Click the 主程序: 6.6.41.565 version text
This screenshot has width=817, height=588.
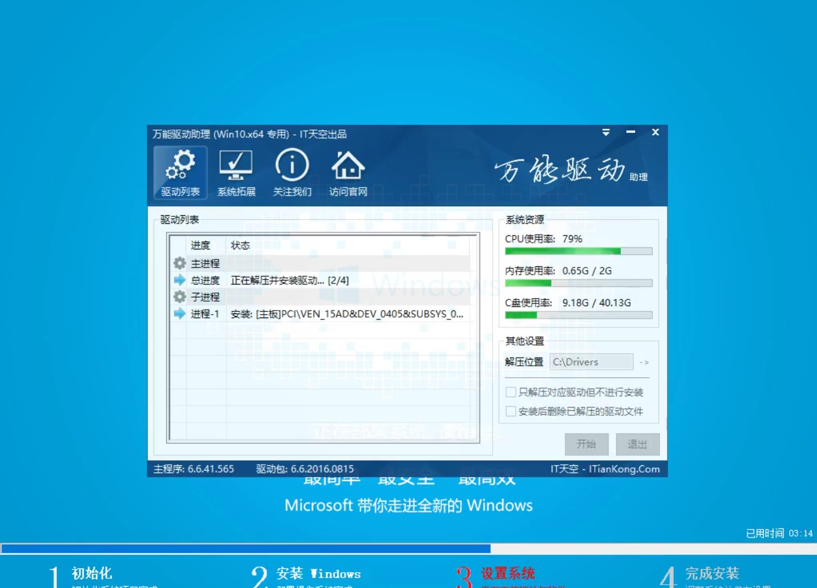pos(194,469)
